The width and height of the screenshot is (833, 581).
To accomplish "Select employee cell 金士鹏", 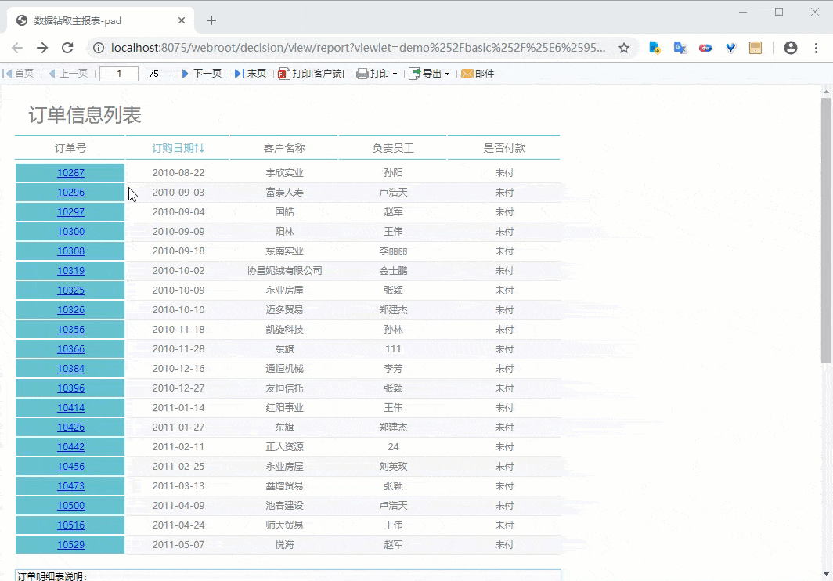I will coord(393,271).
